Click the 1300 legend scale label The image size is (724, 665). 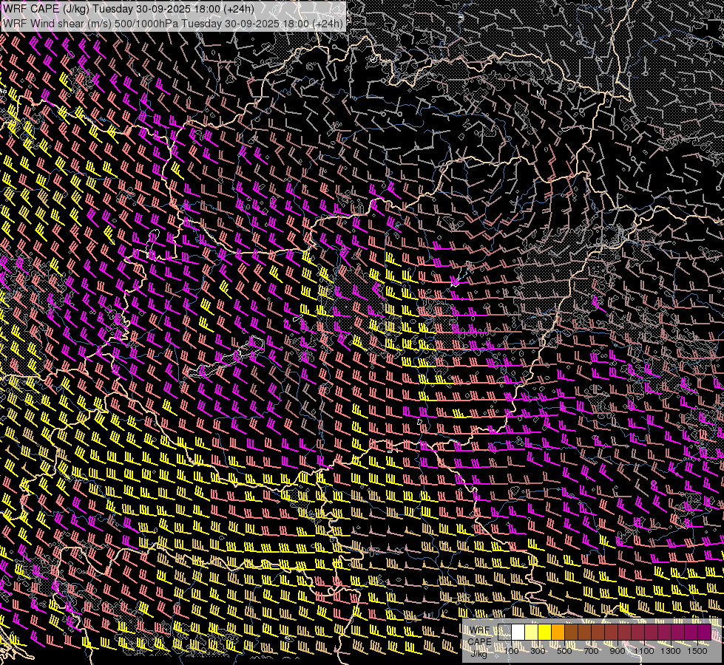(671, 651)
